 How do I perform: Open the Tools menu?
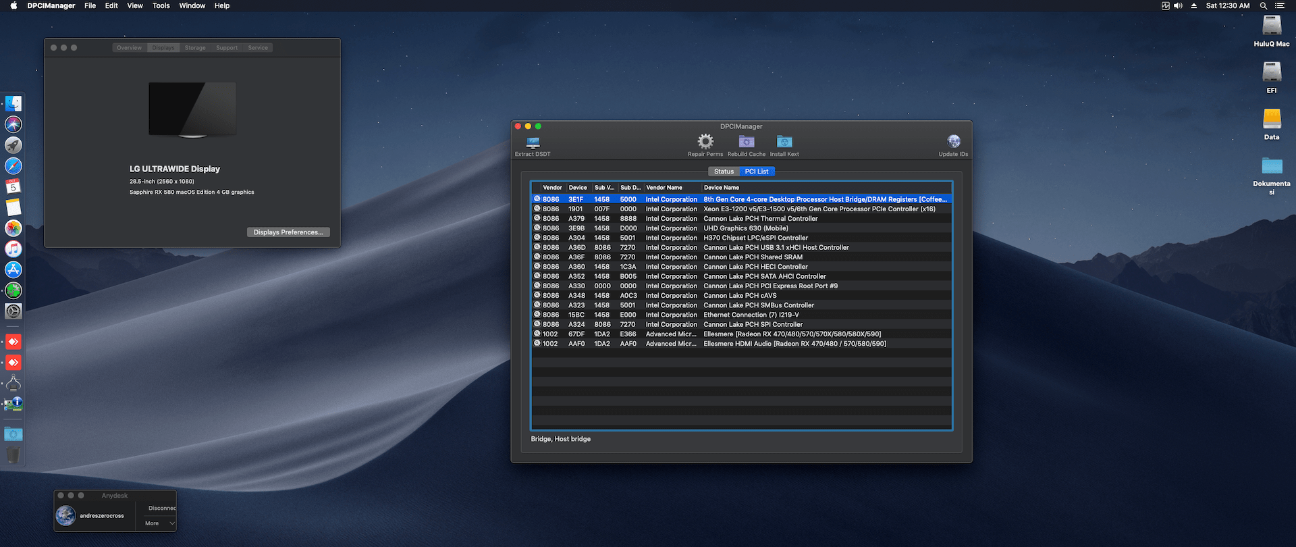(161, 5)
